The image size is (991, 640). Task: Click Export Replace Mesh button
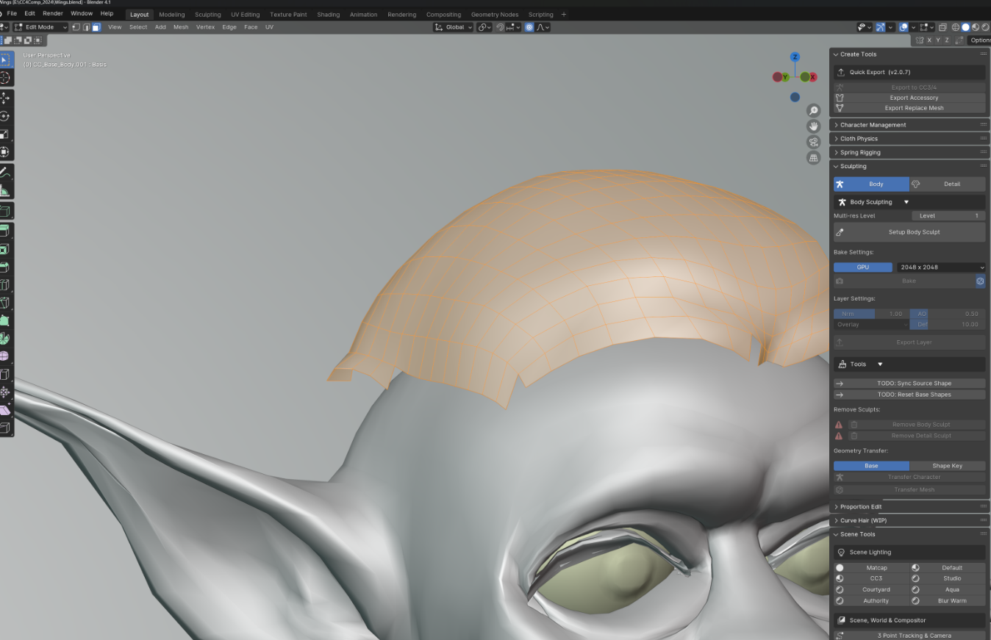(x=910, y=108)
